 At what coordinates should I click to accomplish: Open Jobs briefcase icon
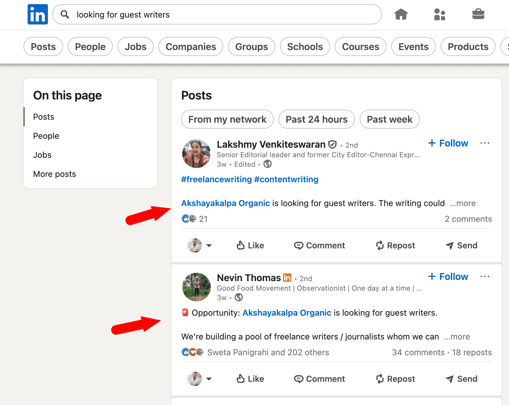click(478, 14)
